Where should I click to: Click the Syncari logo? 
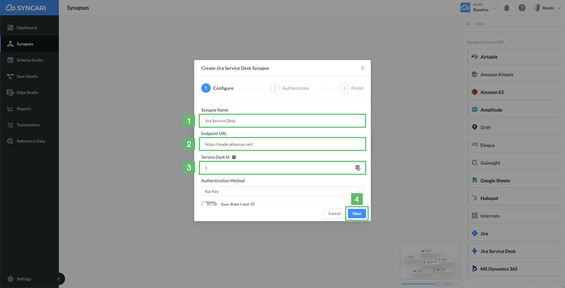26,8
